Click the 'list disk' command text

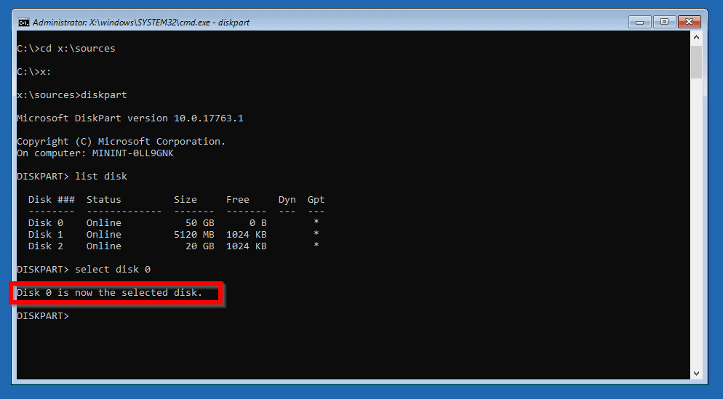click(x=101, y=177)
